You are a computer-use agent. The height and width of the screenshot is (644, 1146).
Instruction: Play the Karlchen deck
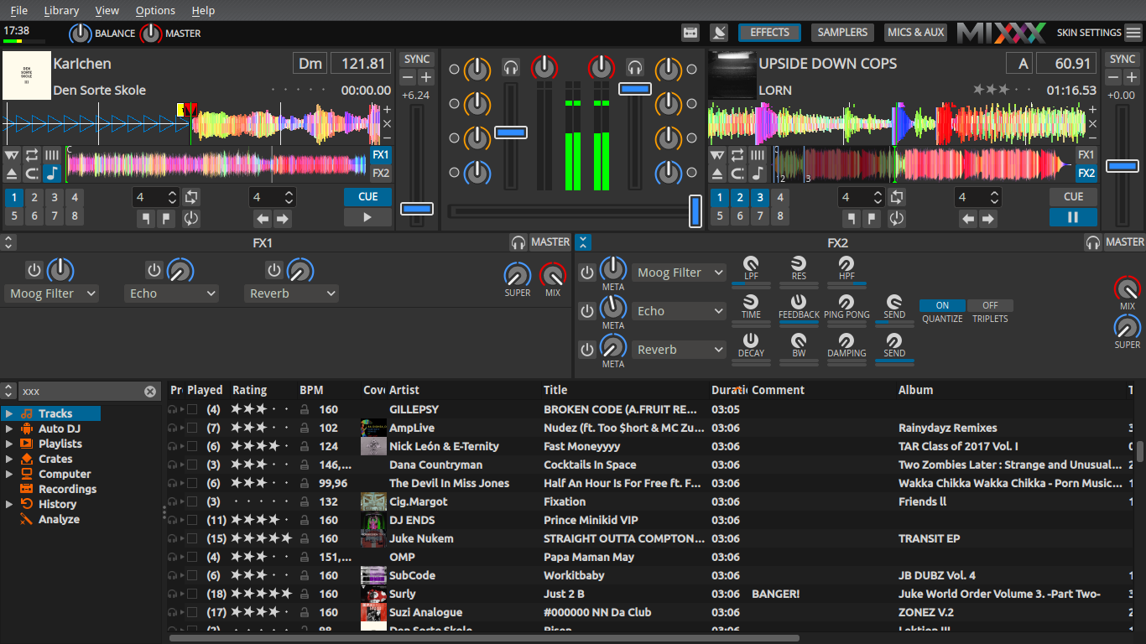[367, 218]
